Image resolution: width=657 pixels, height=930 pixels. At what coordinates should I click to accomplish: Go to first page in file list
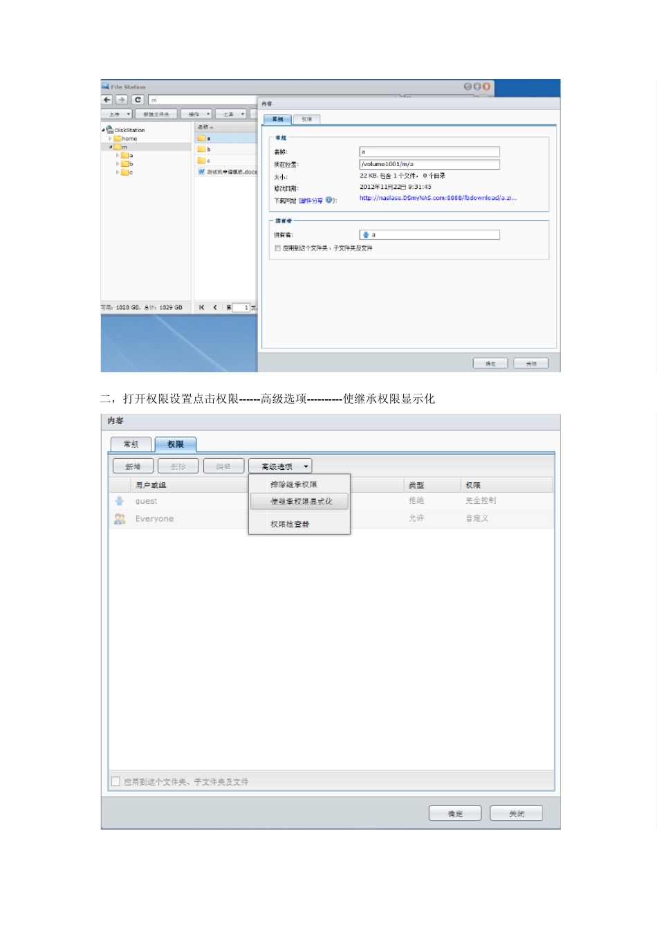[x=202, y=307]
